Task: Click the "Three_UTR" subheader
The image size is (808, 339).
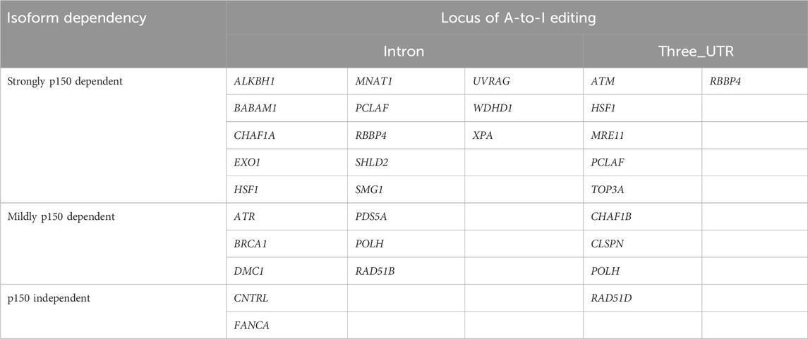Action: (x=694, y=51)
